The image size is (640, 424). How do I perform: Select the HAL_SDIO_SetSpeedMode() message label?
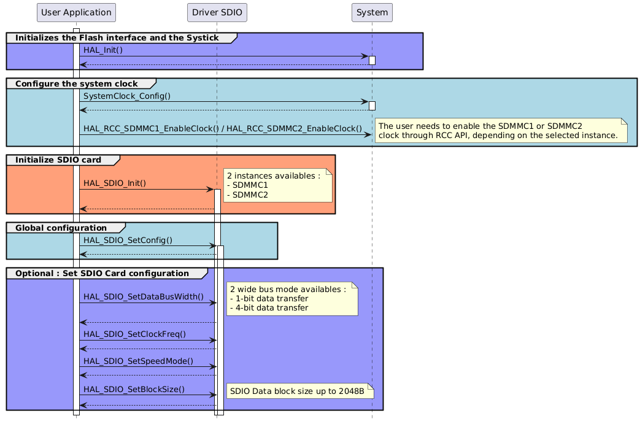point(138,361)
